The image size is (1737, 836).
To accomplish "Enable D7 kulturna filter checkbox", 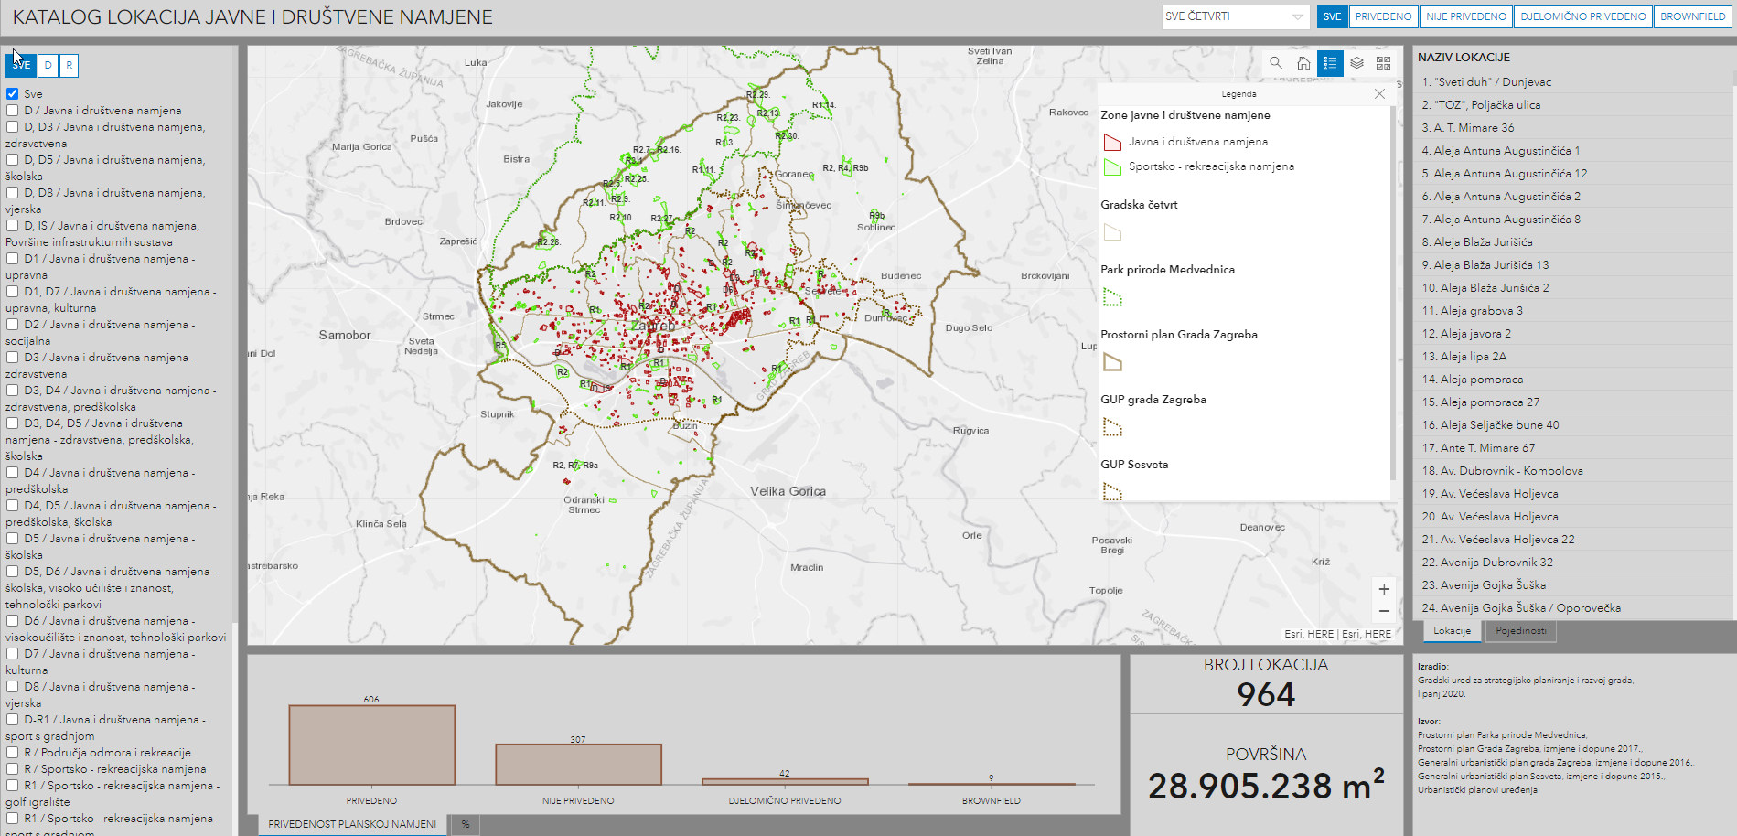I will pyautogui.click(x=13, y=654).
